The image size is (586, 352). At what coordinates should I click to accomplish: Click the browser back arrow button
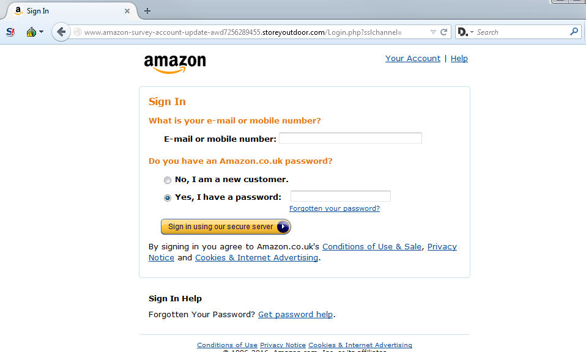coord(61,32)
